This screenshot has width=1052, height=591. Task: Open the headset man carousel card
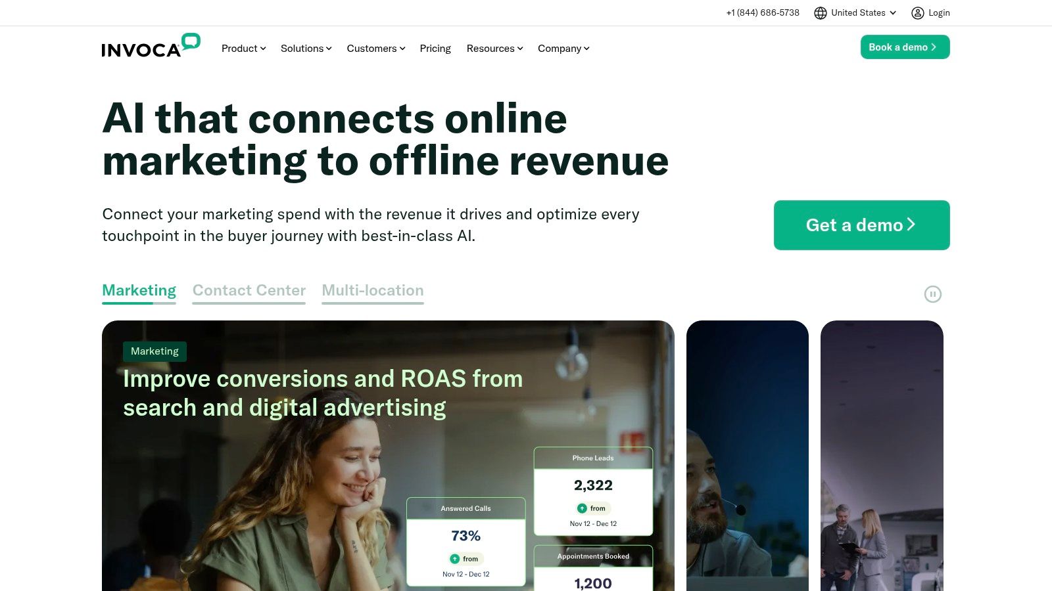pos(748,456)
